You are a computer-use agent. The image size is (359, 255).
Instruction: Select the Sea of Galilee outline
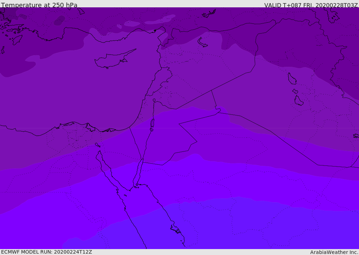pos(154,100)
